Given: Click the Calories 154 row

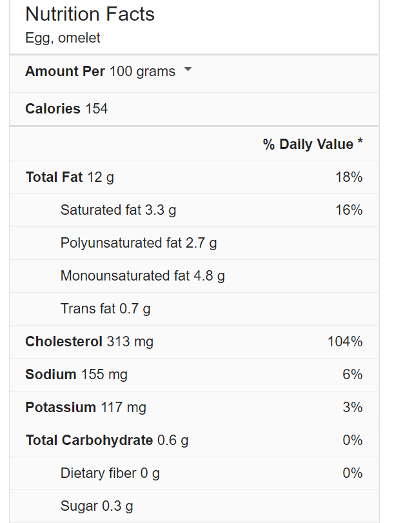Looking at the screenshot, I should coord(66,109).
